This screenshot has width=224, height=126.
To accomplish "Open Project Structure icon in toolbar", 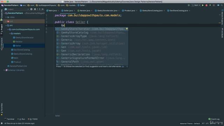I will (x=218, y=5).
